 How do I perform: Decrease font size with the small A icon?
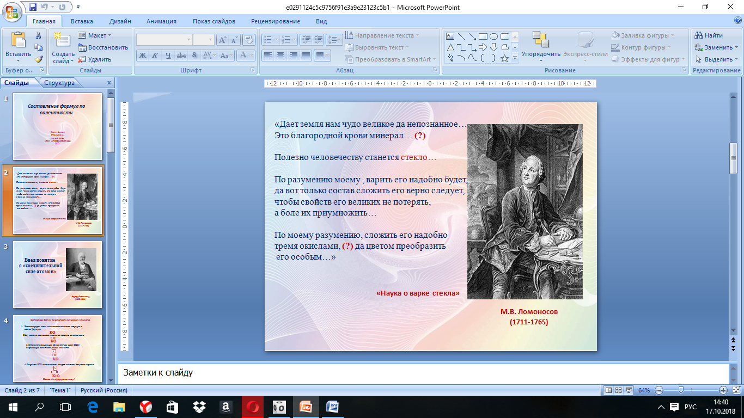tap(235, 40)
